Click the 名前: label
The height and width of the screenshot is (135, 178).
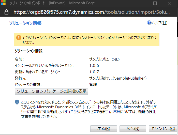pos(19,59)
